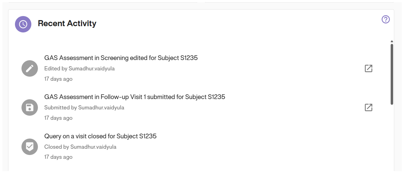Click timestamp under the Follow-up Visit 1 entry
The height and width of the screenshot is (174, 404).
[58, 118]
